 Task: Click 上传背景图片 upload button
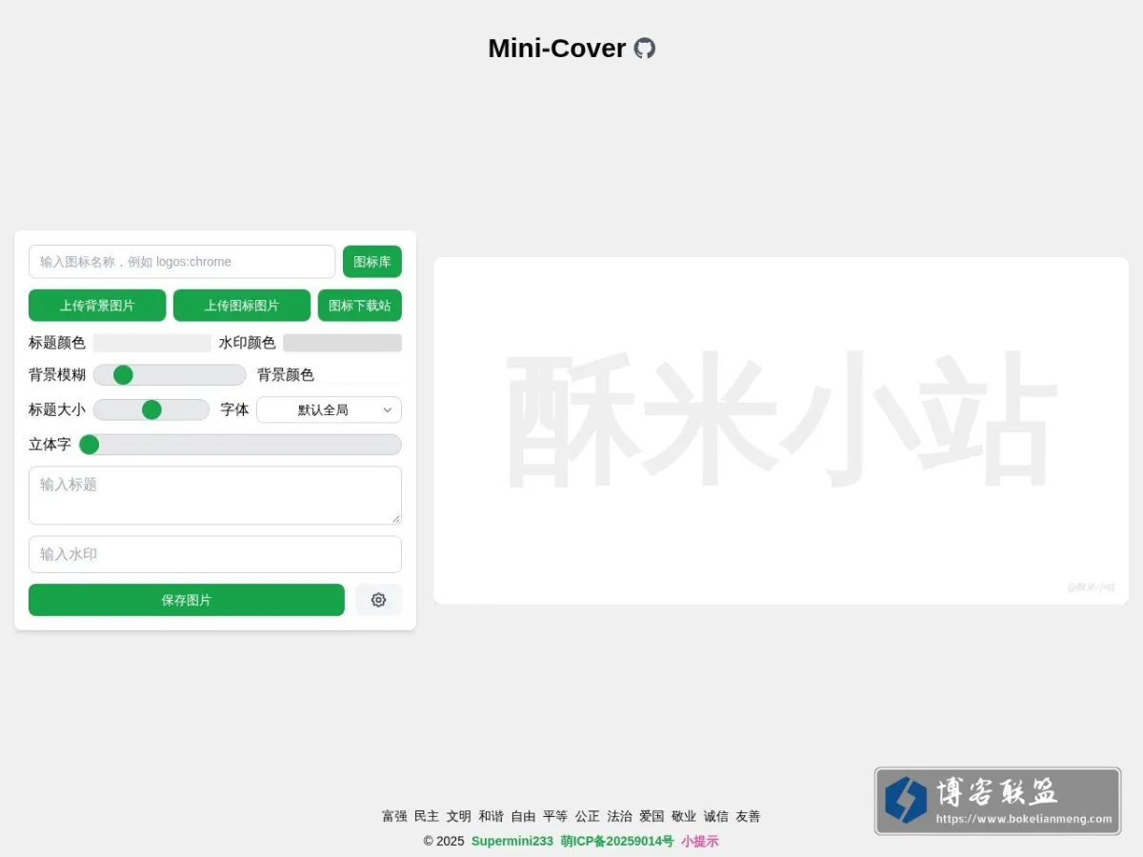click(97, 306)
